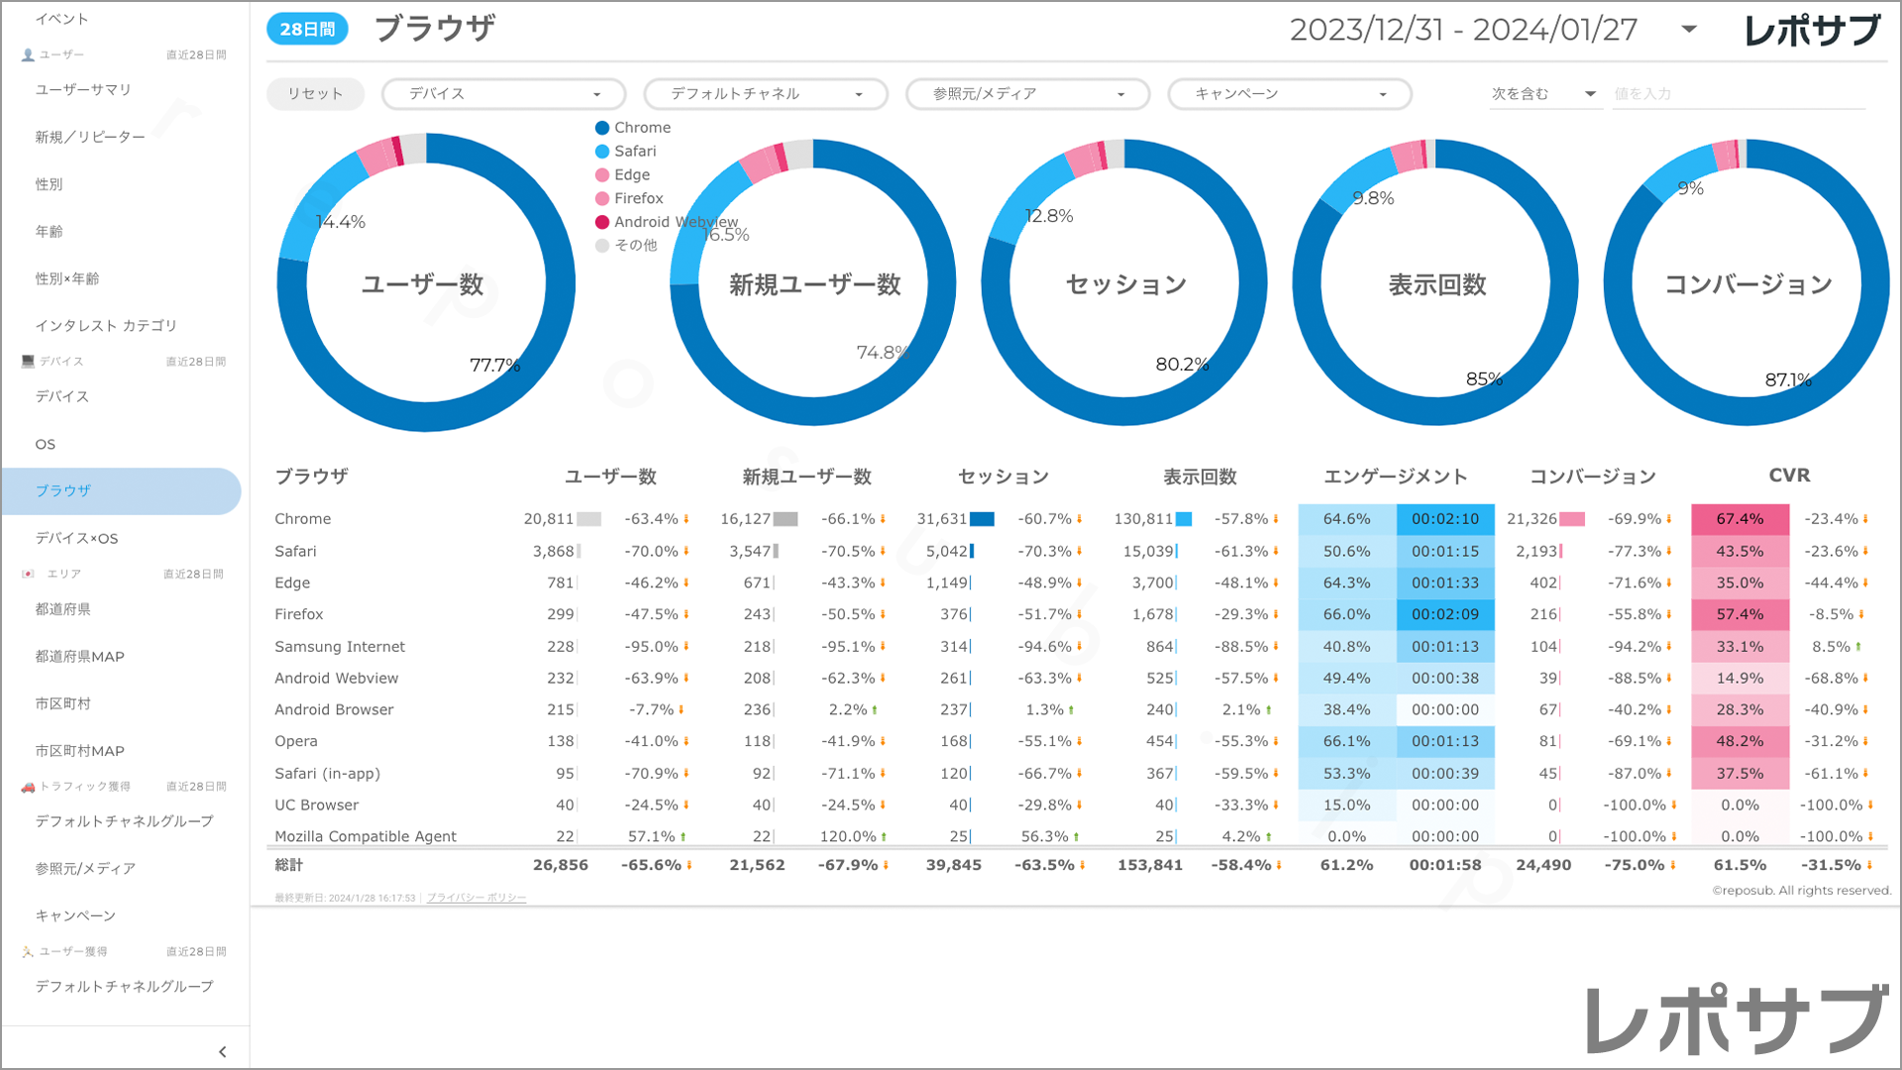
Task: Expand the 参照元/メディア filter dropdown
Action: point(1027,94)
